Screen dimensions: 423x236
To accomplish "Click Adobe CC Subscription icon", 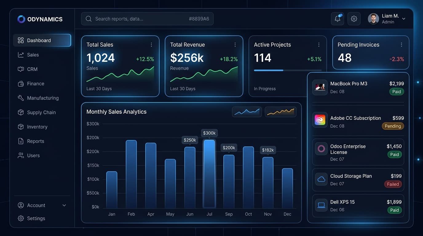I will pyautogui.click(x=320, y=120).
